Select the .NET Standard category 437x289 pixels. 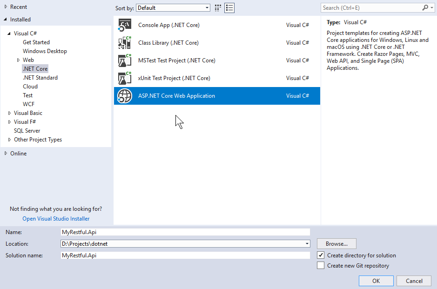click(40, 78)
